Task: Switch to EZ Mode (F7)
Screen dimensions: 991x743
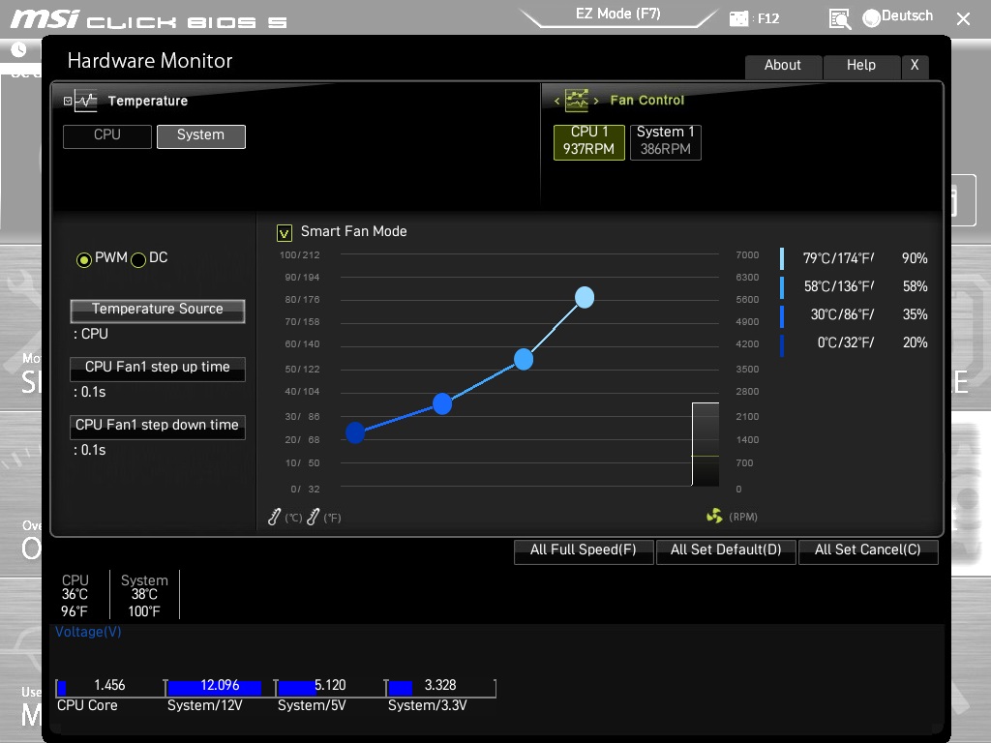Action: (618, 14)
